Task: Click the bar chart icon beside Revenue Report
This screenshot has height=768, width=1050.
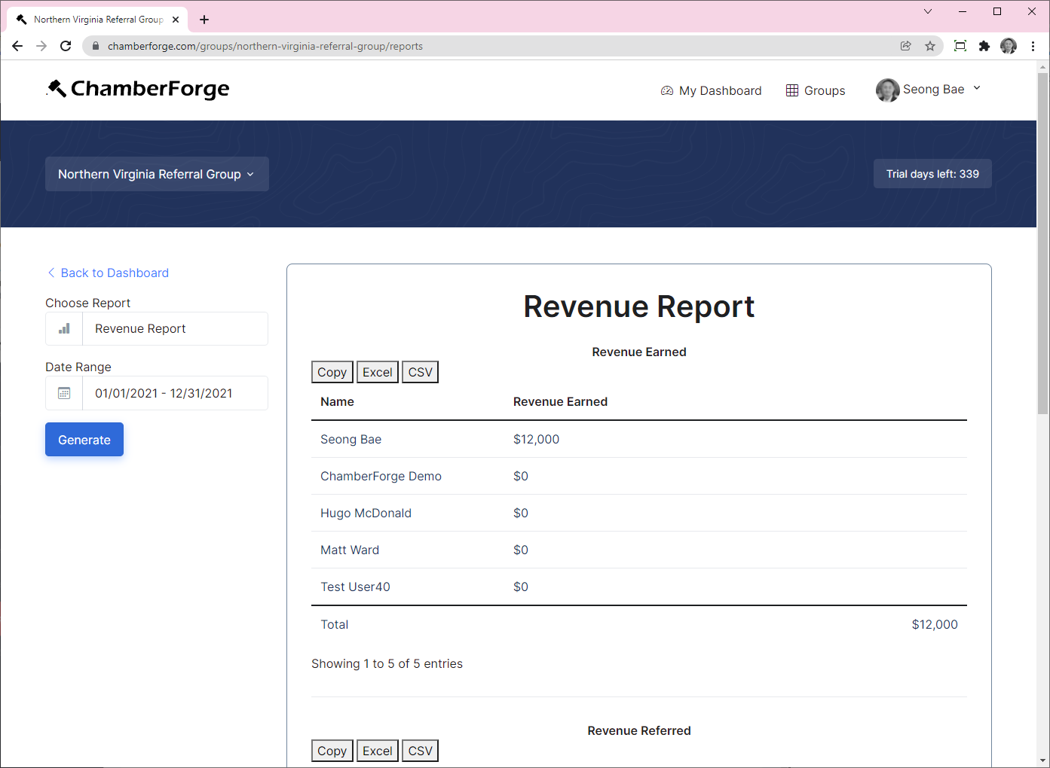Action: coord(63,328)
